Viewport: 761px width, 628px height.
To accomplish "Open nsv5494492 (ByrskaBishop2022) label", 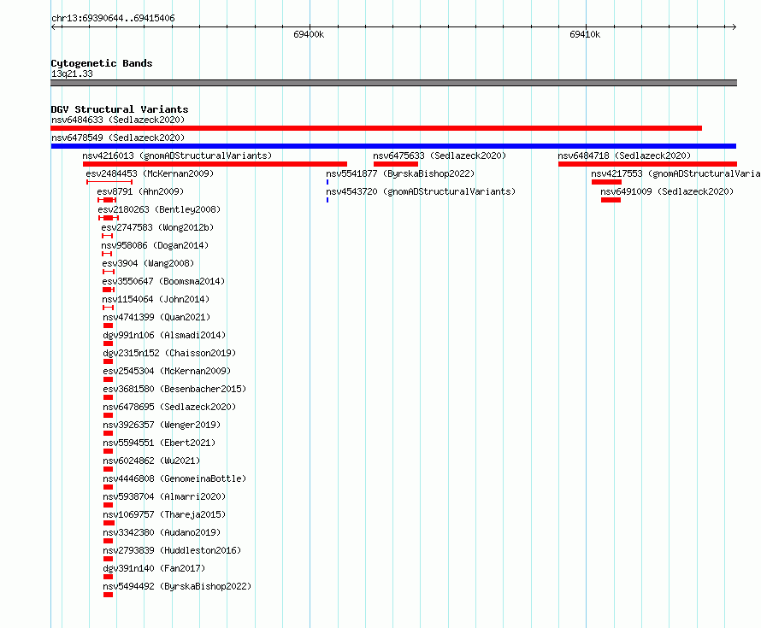I will 177,586.
